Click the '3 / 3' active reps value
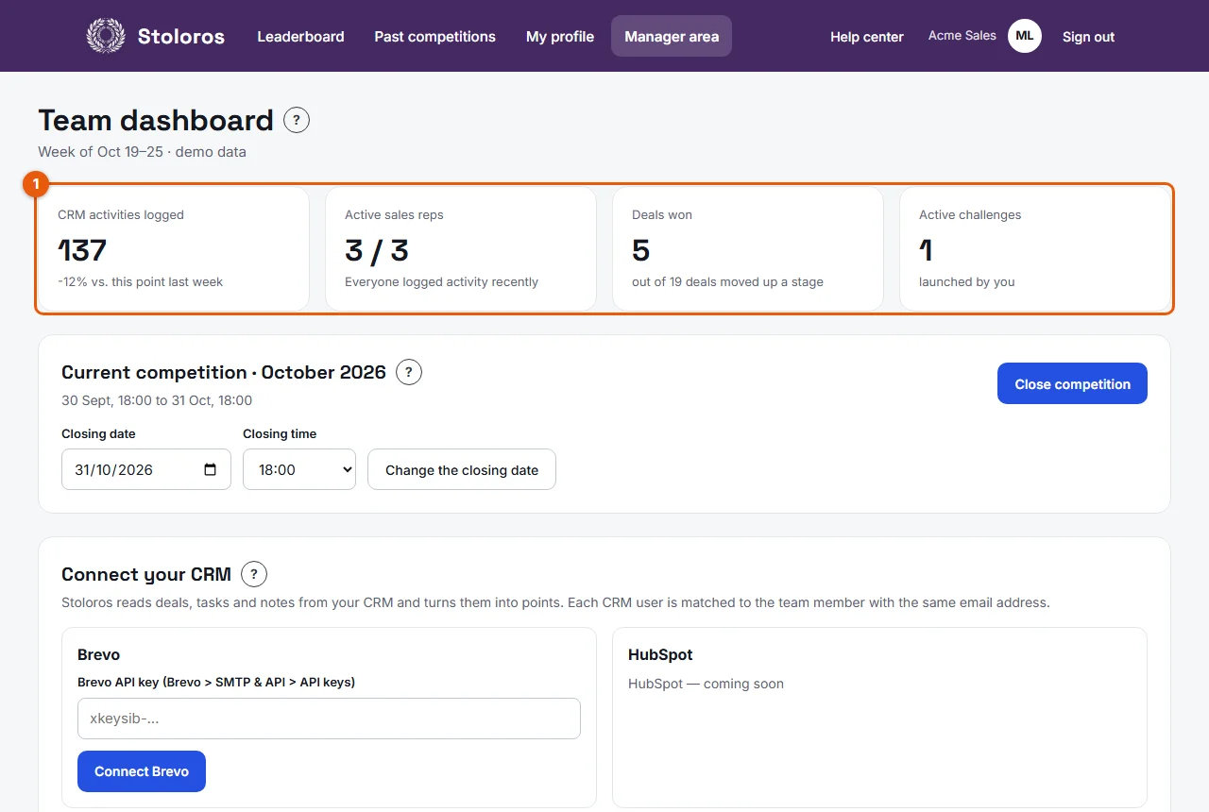The image size is (1209, 812). (377, 250)
